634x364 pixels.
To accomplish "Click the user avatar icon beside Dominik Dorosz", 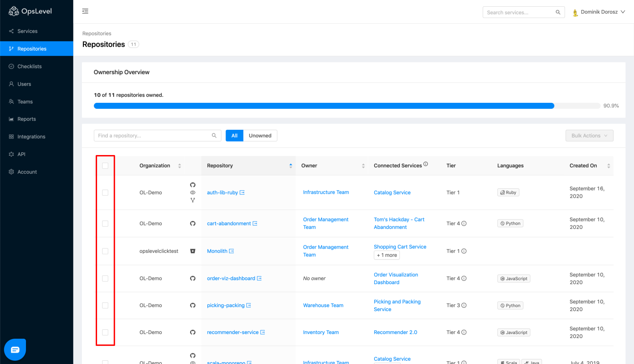I will 575,12.
